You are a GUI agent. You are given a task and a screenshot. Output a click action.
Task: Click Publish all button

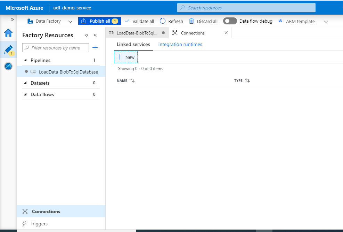[x=99, y=21]
